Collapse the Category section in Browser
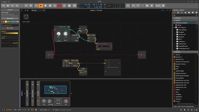199x112 pixels. [174, 52]
